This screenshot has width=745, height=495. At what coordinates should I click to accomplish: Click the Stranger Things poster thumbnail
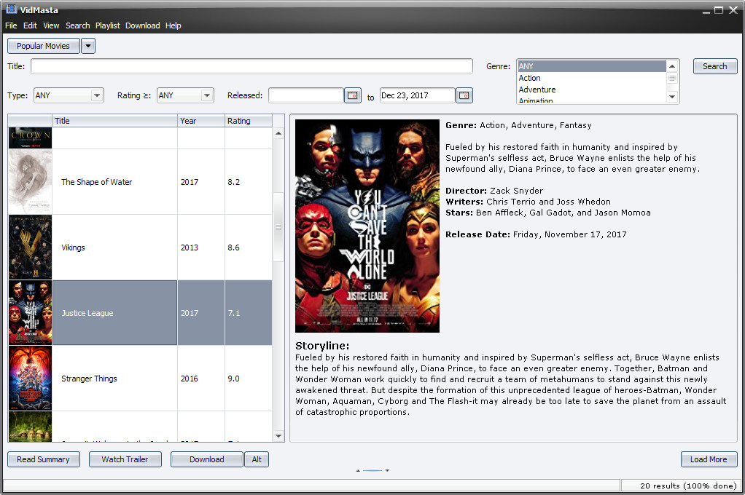pos(30,379)
